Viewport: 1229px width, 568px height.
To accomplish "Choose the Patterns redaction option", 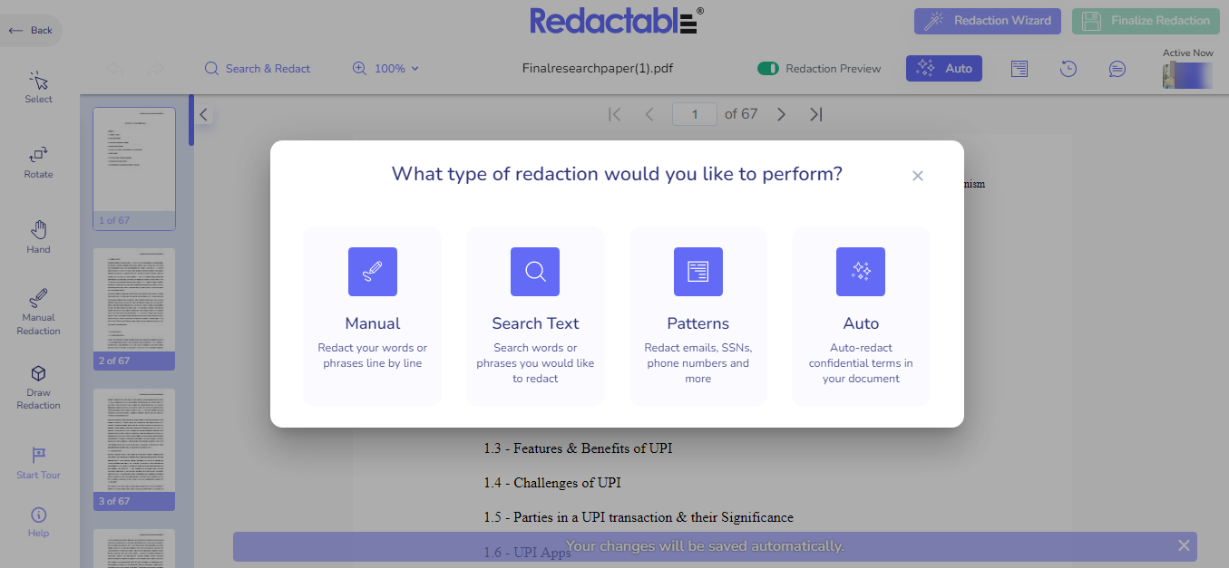I will [697, 316].
